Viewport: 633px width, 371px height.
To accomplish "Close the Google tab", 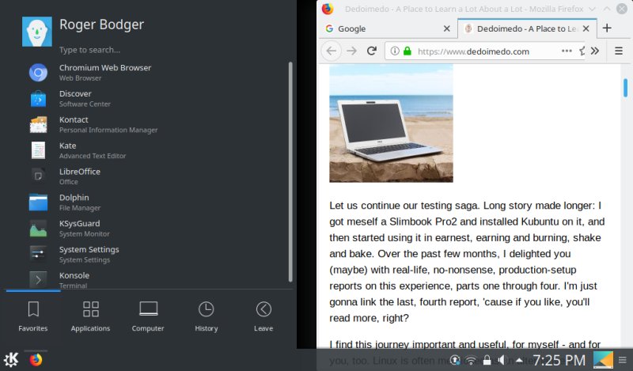I will pos(446,28).
